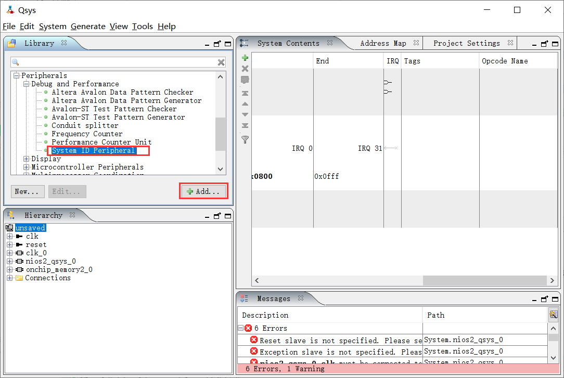
Task: Expand the Microcontroller Peripherals category
Action: tap(26, 167)
